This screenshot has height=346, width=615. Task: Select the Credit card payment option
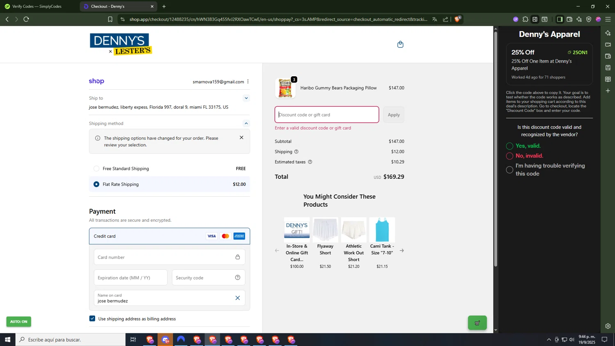(169, 236)
